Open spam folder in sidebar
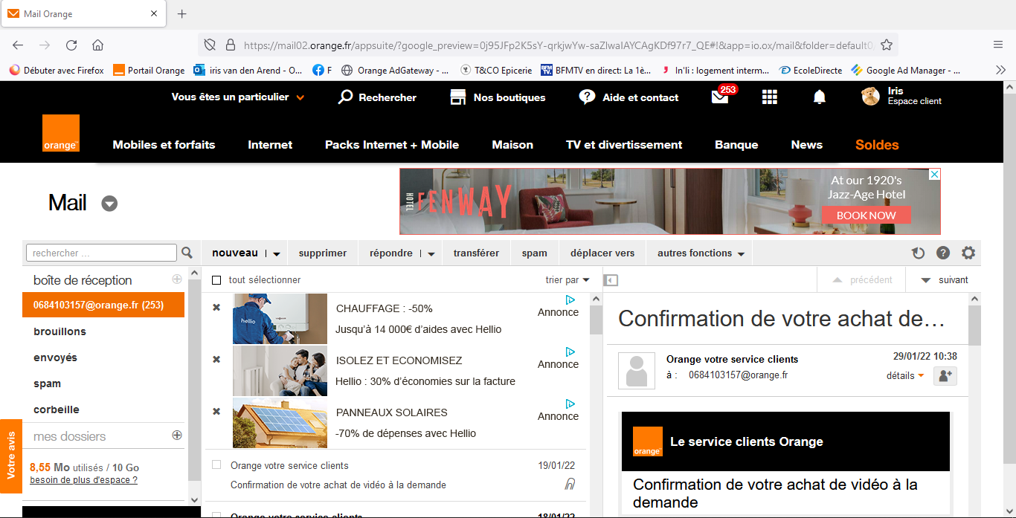Screen dimensions: 1016x518 [x=48, y=383]
